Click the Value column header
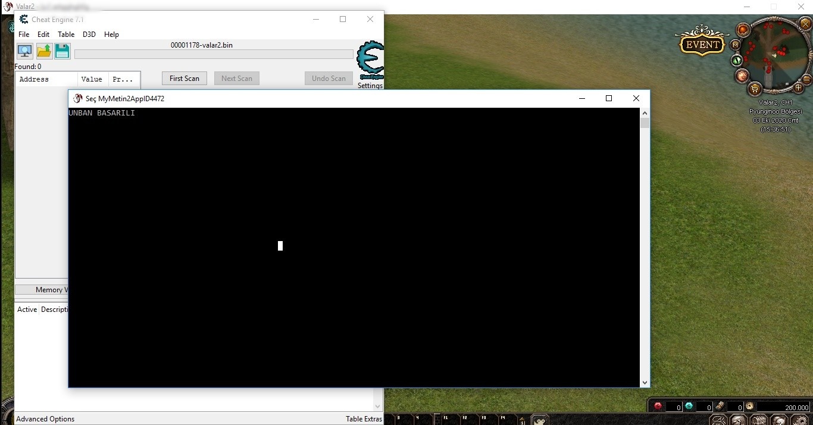The height and width of the screenshot is (425, 813). point(93,79)
